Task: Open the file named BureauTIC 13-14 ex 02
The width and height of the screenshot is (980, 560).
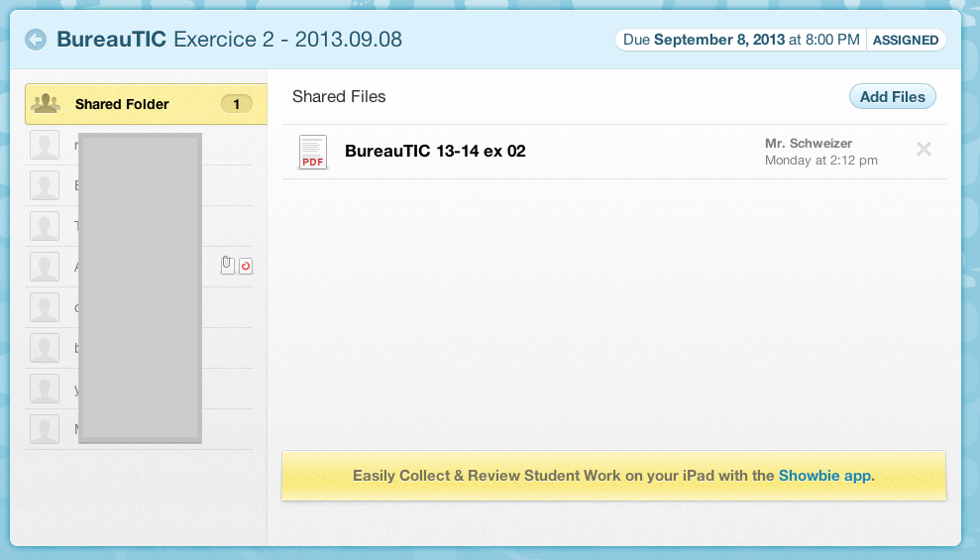Action: 435,152
